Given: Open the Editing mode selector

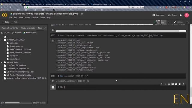Looking at the screenshot, I should tap(178, 22).
